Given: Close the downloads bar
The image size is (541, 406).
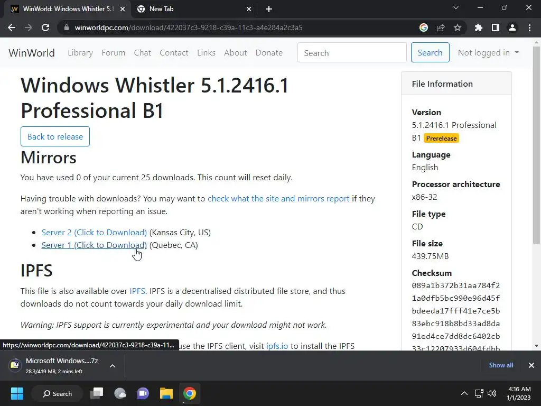Looking at the screenshot, I should pos(531,365).
